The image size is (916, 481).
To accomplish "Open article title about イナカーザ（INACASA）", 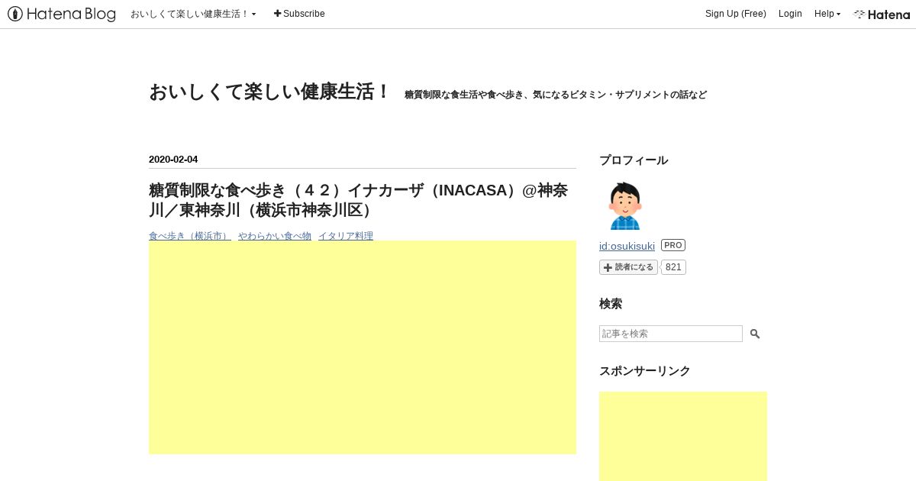I will [x=358, y=200].
